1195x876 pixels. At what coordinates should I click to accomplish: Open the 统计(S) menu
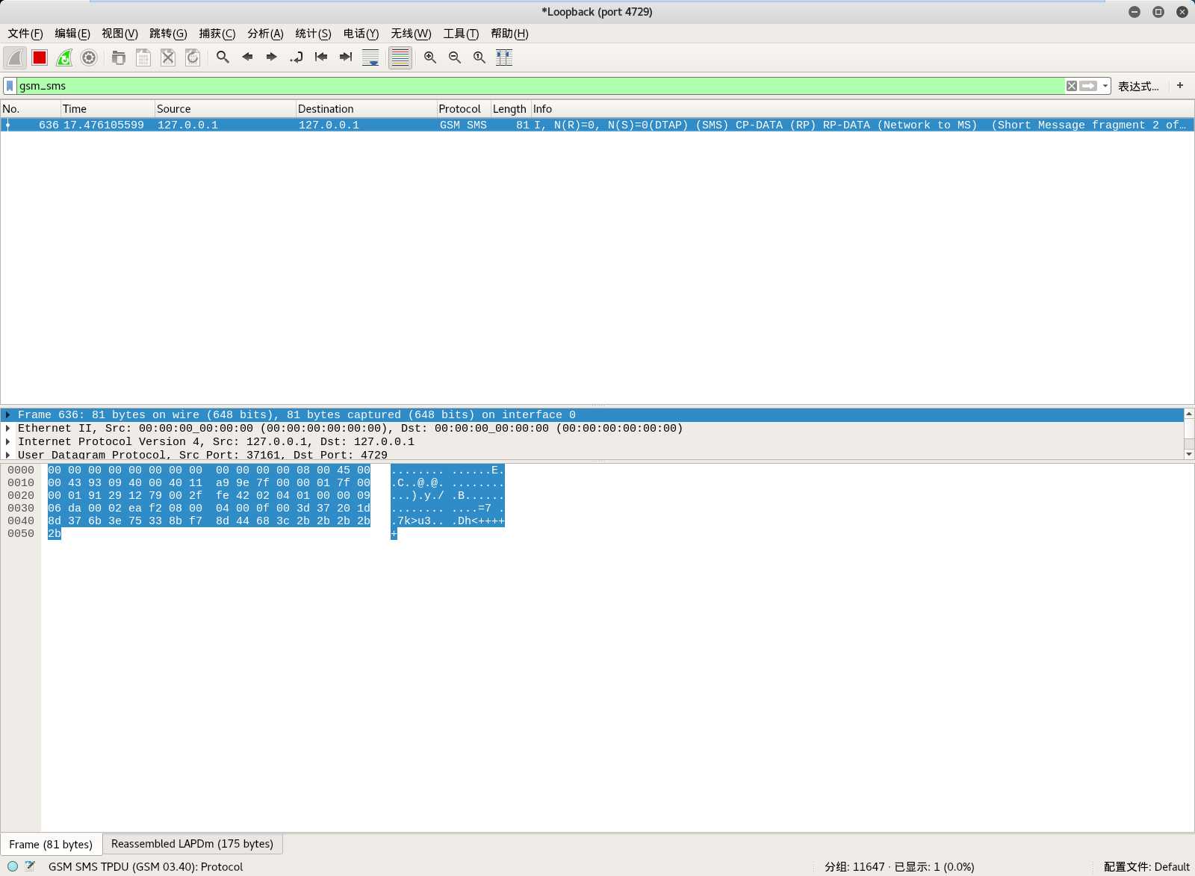313,34
